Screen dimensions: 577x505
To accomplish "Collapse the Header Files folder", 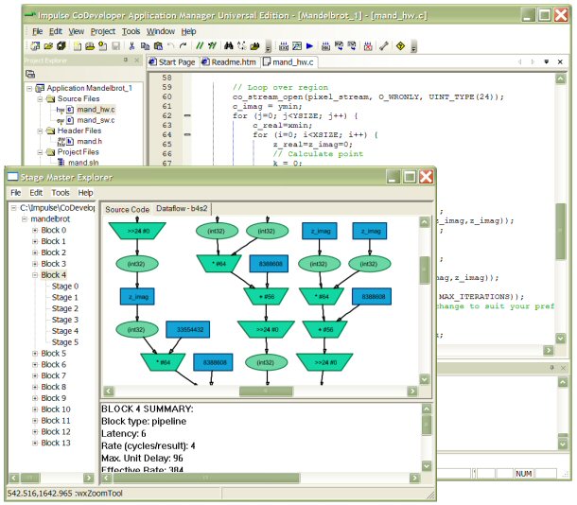I will [x=40, y=131].
